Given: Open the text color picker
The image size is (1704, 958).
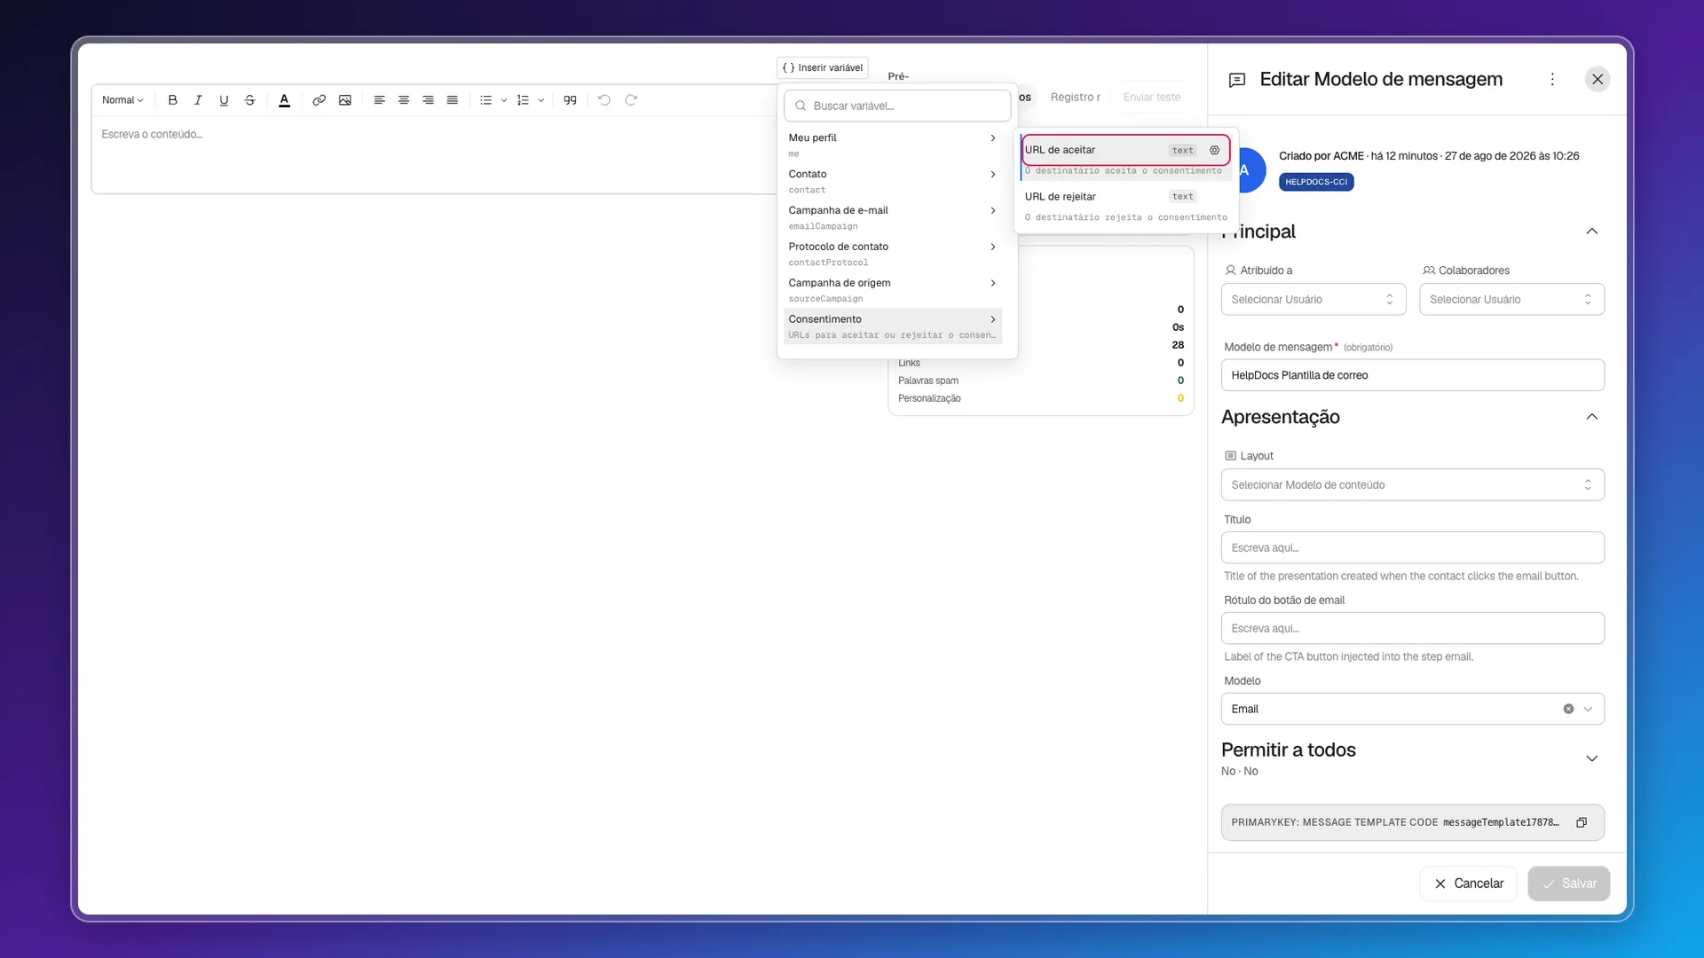Looking at the screenshot, I should 284,100.
